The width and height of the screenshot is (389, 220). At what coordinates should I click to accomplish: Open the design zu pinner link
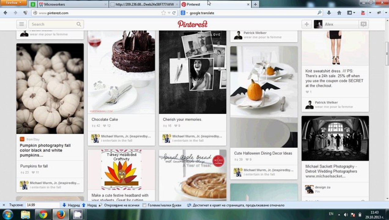[x=322, y=187]
